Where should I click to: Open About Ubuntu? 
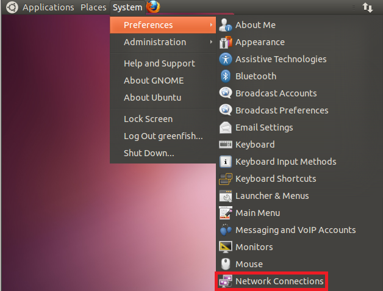163,98
